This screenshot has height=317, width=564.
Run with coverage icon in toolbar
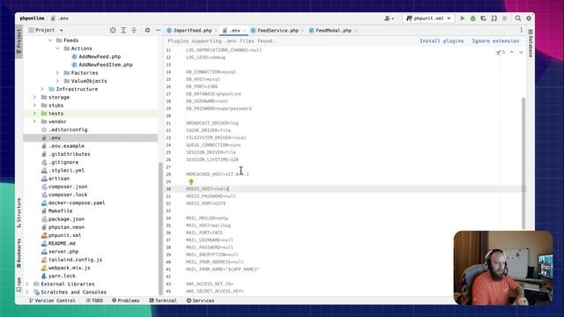click(484, 18)
